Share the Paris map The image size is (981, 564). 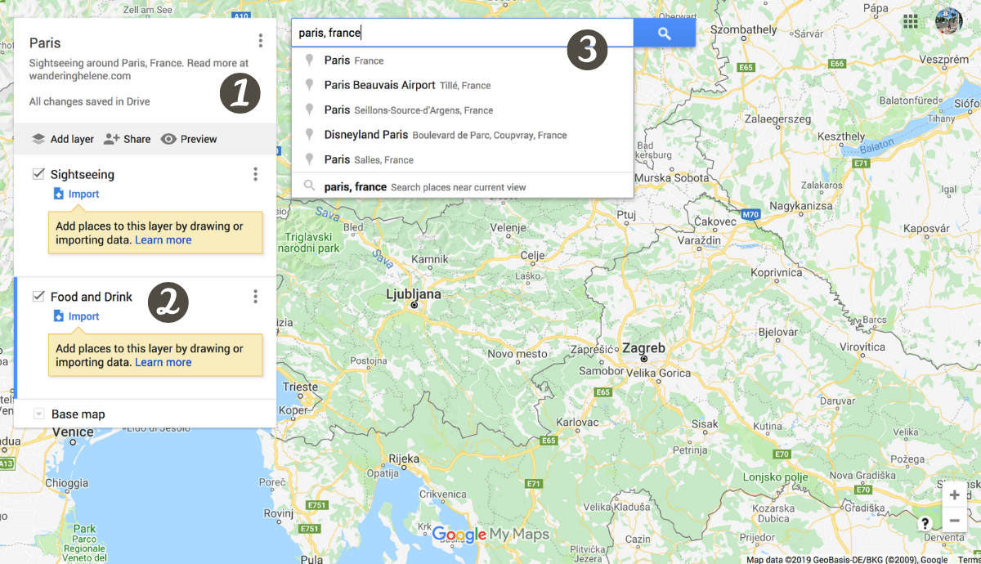(x=128, y=139)
